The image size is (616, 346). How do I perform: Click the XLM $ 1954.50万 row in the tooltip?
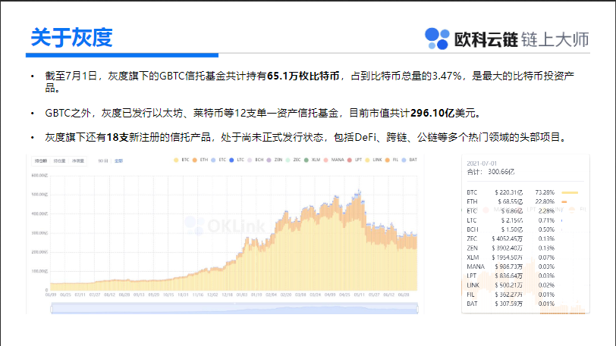(511, 257)
